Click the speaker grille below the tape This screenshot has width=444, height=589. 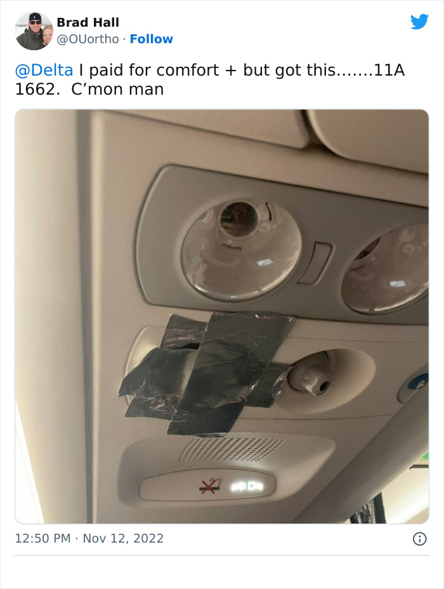[x=231, y=449]
